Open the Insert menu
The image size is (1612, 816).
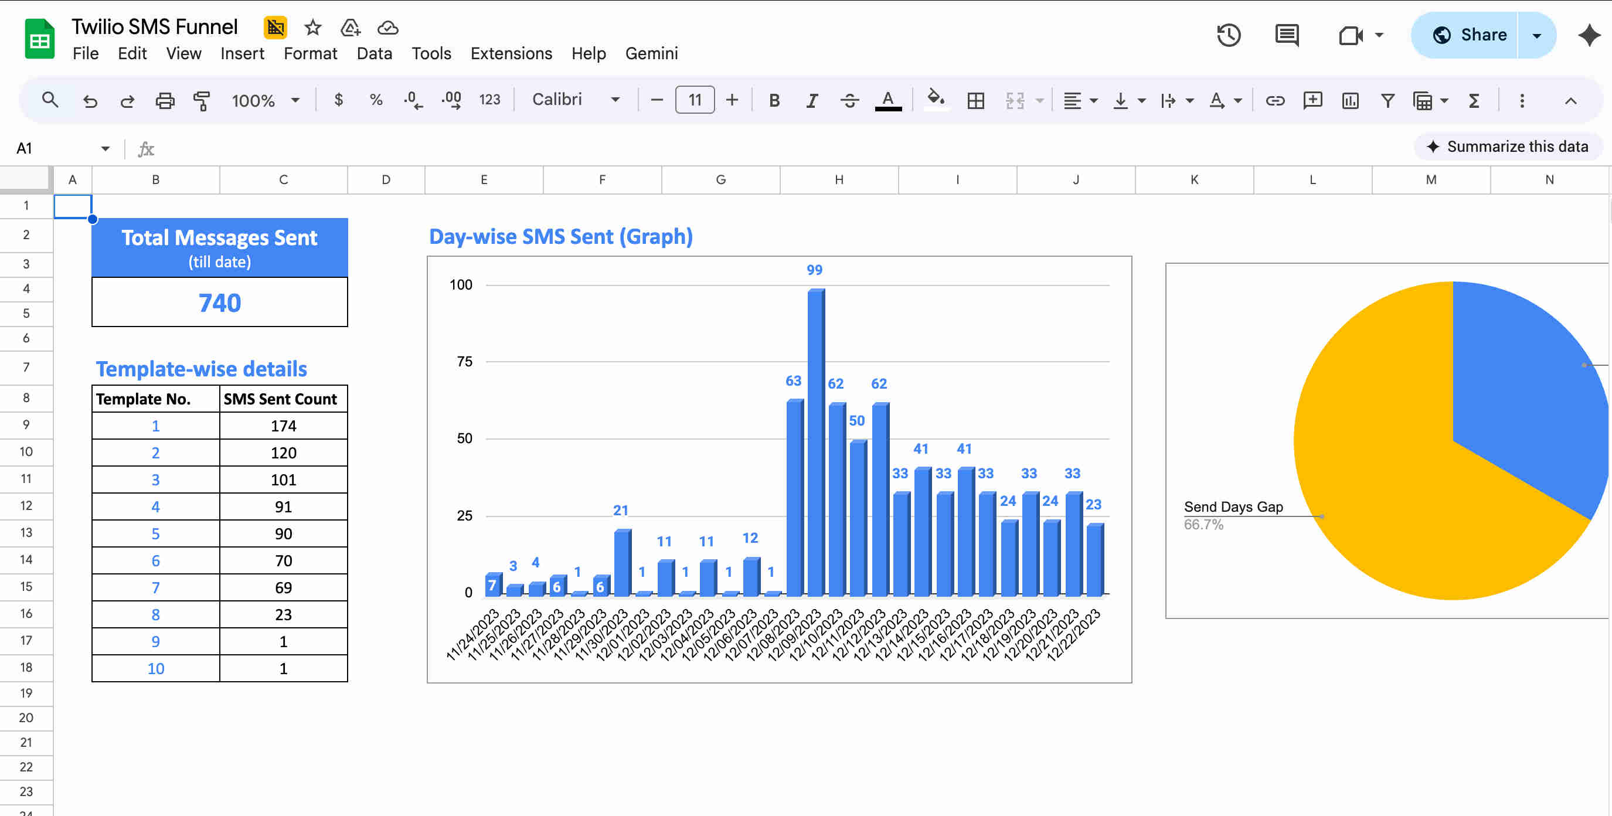click(x=242, y=53)
